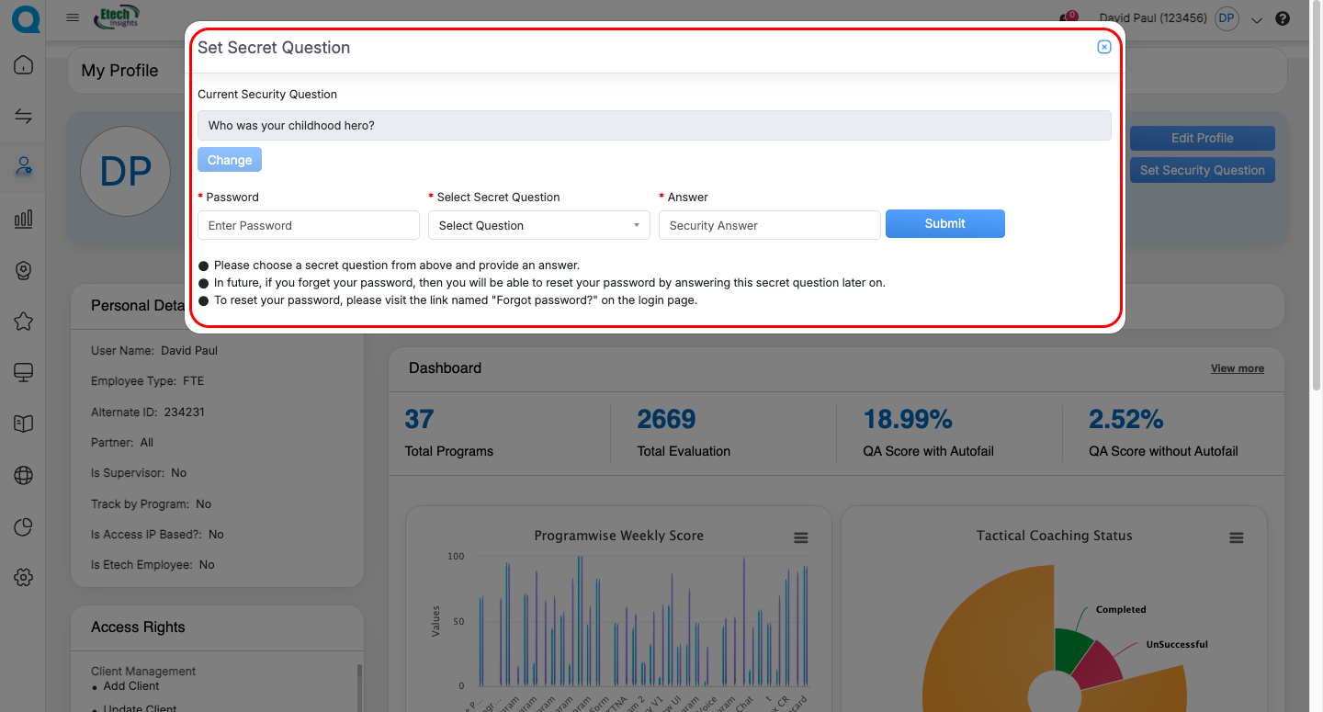Click the notification bell icon

click(x=1068, y=18)
